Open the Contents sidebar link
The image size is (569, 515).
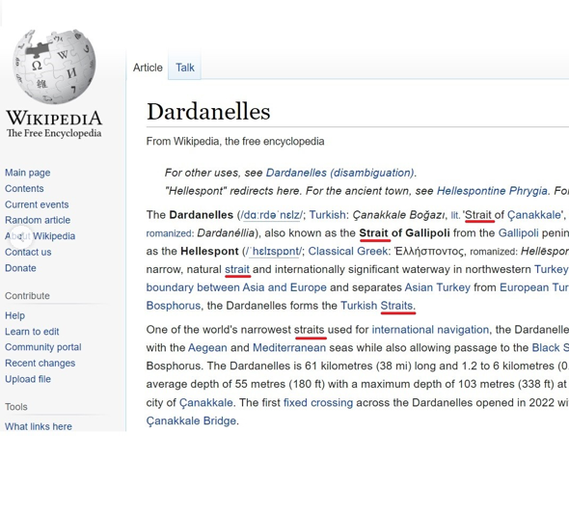click(x=24, y=189)
